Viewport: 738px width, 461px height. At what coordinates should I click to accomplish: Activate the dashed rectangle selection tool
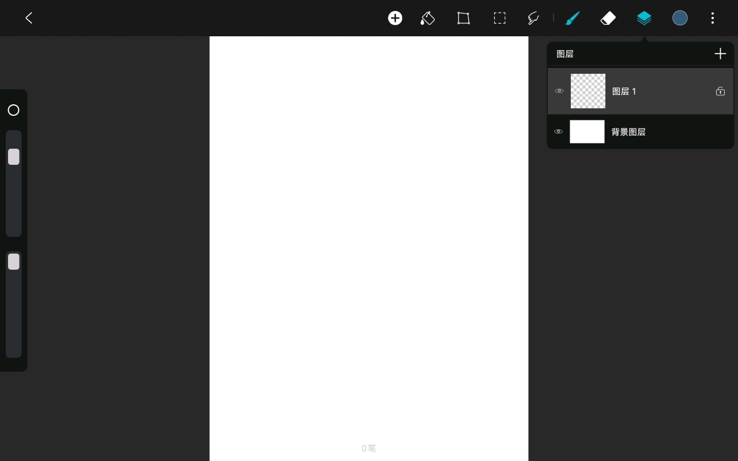tap(500, 18)
